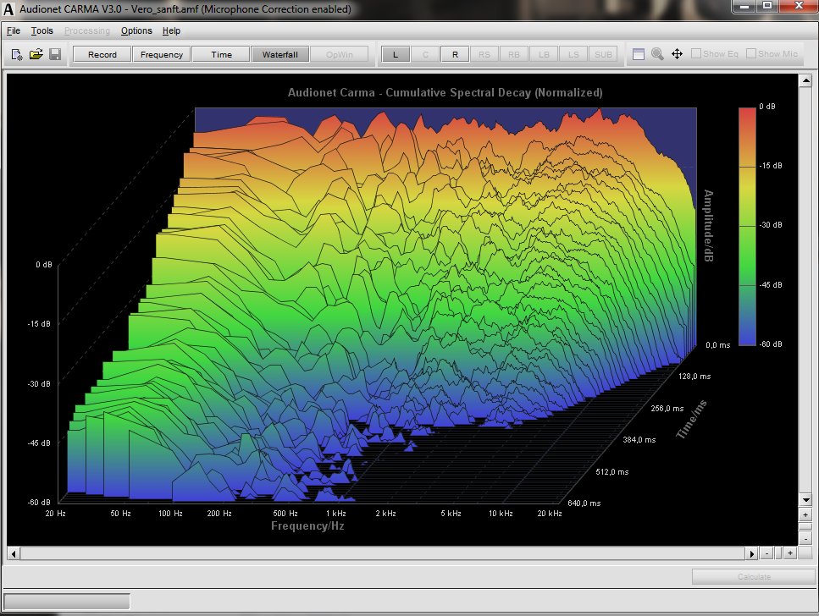Click the window layout icon in toolbar
819x616 pixels.
639,54
